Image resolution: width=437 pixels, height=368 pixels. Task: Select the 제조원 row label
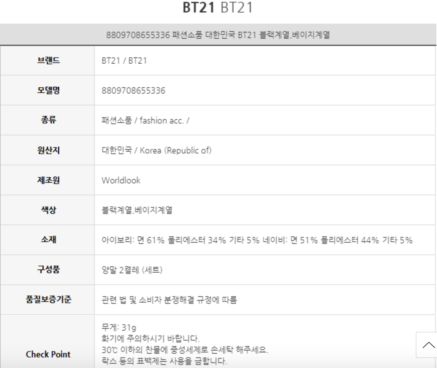coord(48,180)
